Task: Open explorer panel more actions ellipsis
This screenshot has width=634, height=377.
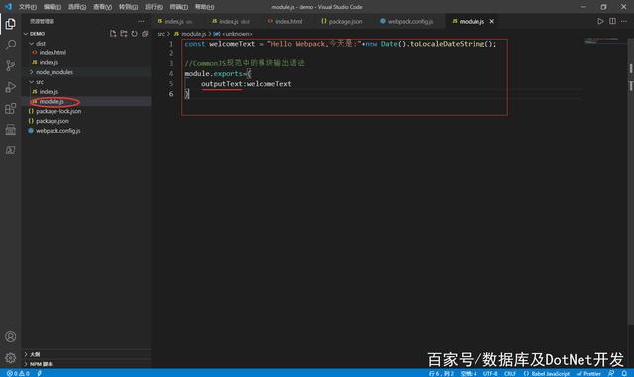Action: click(x=141, y=21)
